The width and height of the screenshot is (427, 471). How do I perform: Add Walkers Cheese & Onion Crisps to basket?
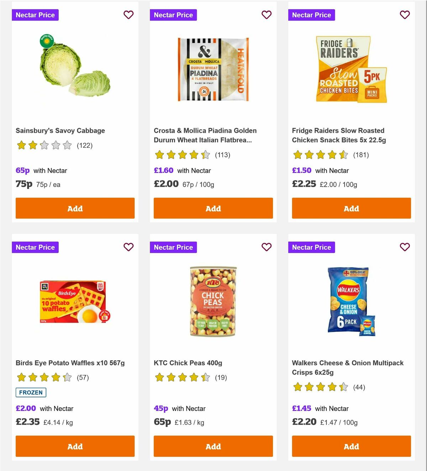pyautogui.click(x=351, y=446)
